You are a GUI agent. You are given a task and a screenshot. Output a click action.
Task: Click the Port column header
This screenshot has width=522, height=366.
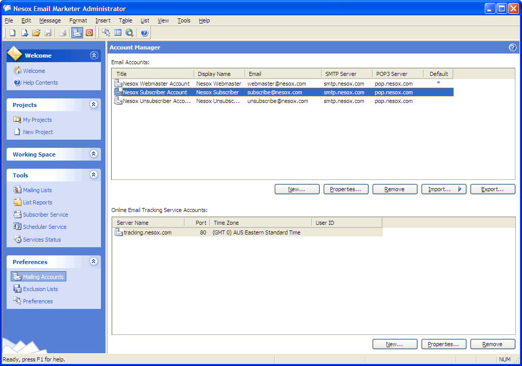coord(197,222)
